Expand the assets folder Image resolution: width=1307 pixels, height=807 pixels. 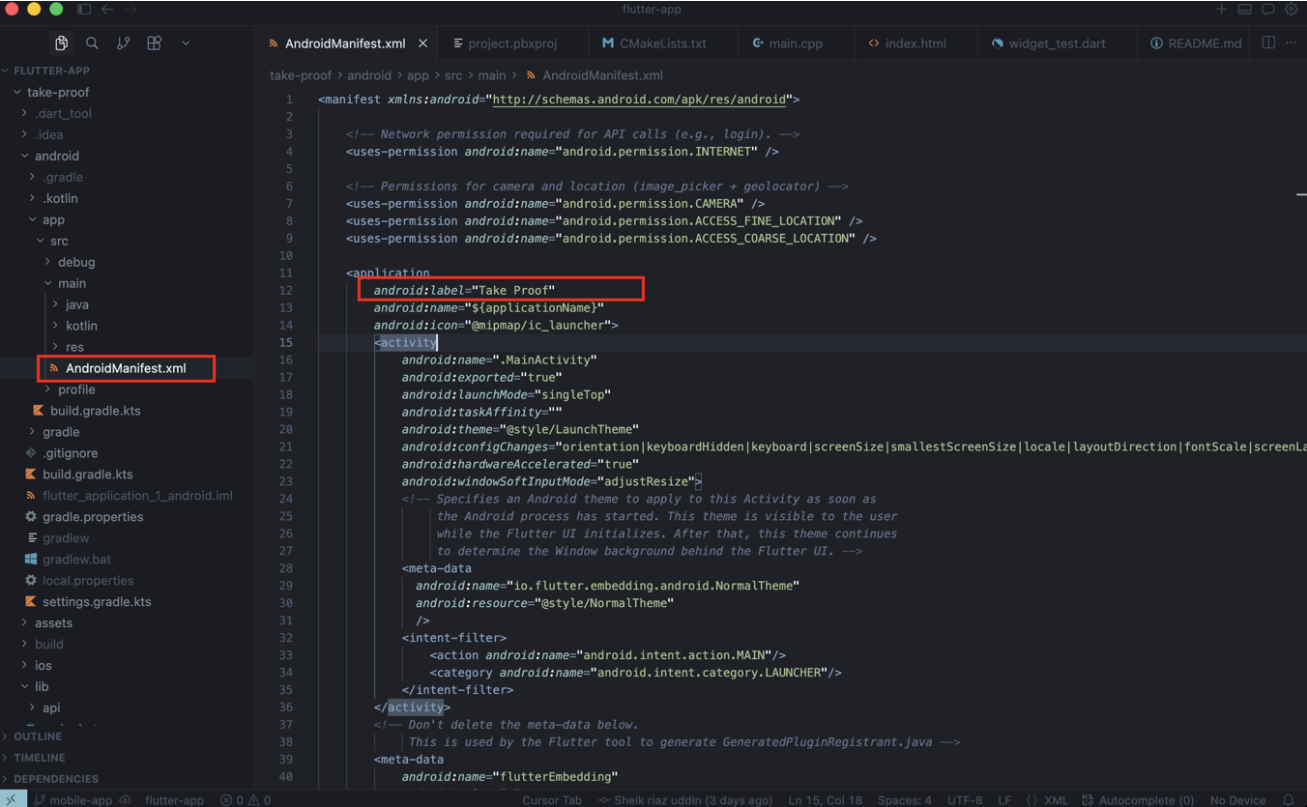click(x=127, y=623)
